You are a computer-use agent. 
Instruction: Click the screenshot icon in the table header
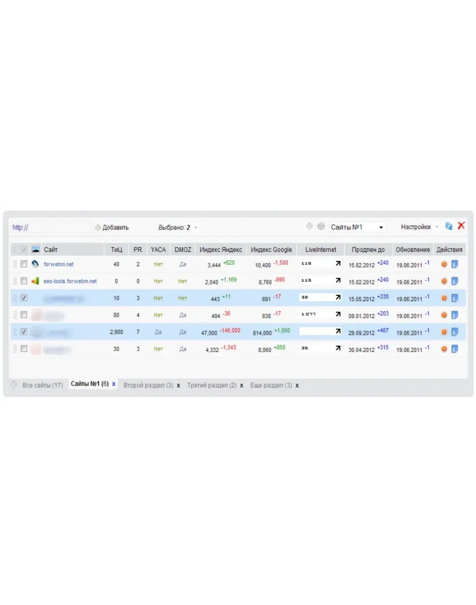pos(35,250)
